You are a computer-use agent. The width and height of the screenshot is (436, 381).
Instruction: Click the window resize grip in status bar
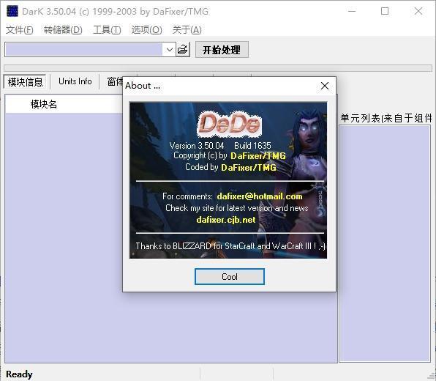click(x=431, y=376)
